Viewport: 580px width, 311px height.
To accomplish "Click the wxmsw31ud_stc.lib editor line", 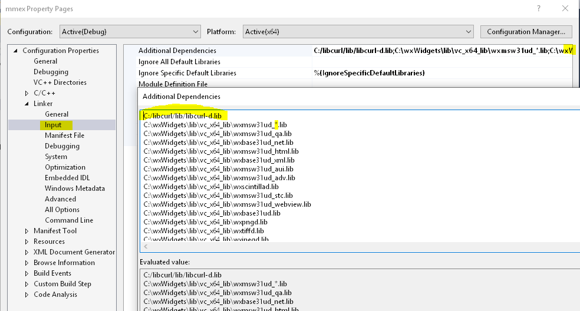I will coord(218,196).
